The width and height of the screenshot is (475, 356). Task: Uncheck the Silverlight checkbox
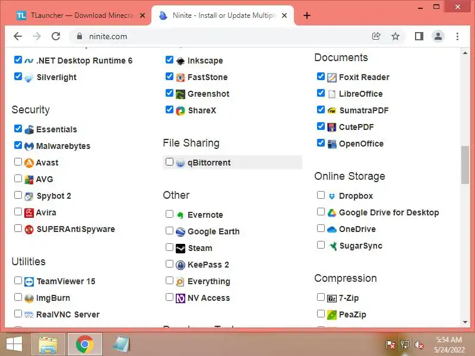click(x=18, y=77)
